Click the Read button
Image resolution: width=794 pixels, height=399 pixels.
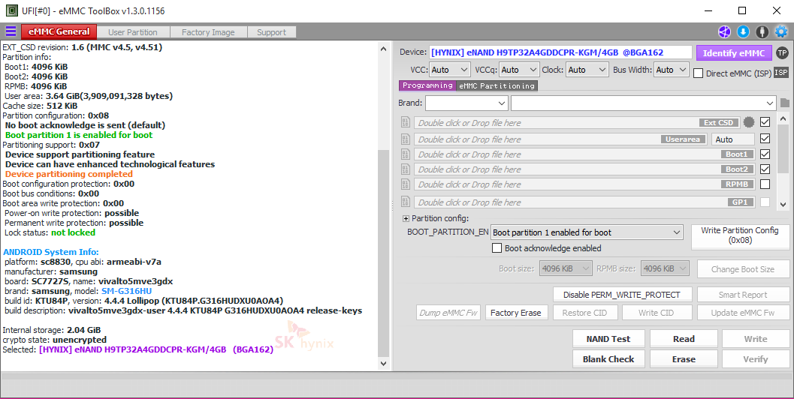coord(684,339)
